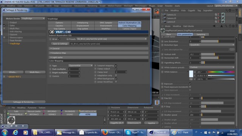Click the render region magnifier icon
This screenshot has height=136, width=242.
click(156, 12)
